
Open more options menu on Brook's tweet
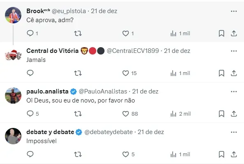(x=234, y=11)
